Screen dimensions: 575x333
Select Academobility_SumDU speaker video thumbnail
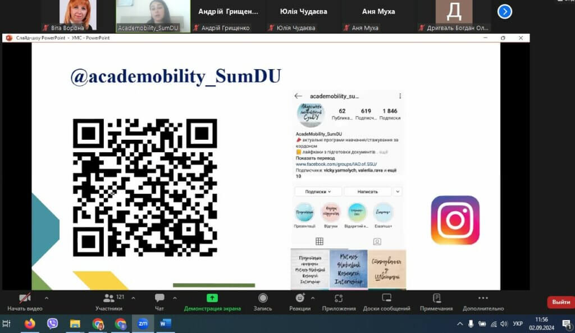153,16
